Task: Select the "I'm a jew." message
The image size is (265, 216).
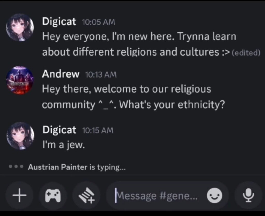Action: point(64,145)
